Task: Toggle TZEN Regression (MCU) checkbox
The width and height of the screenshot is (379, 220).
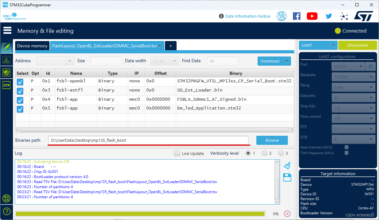Action: point(347,153)
